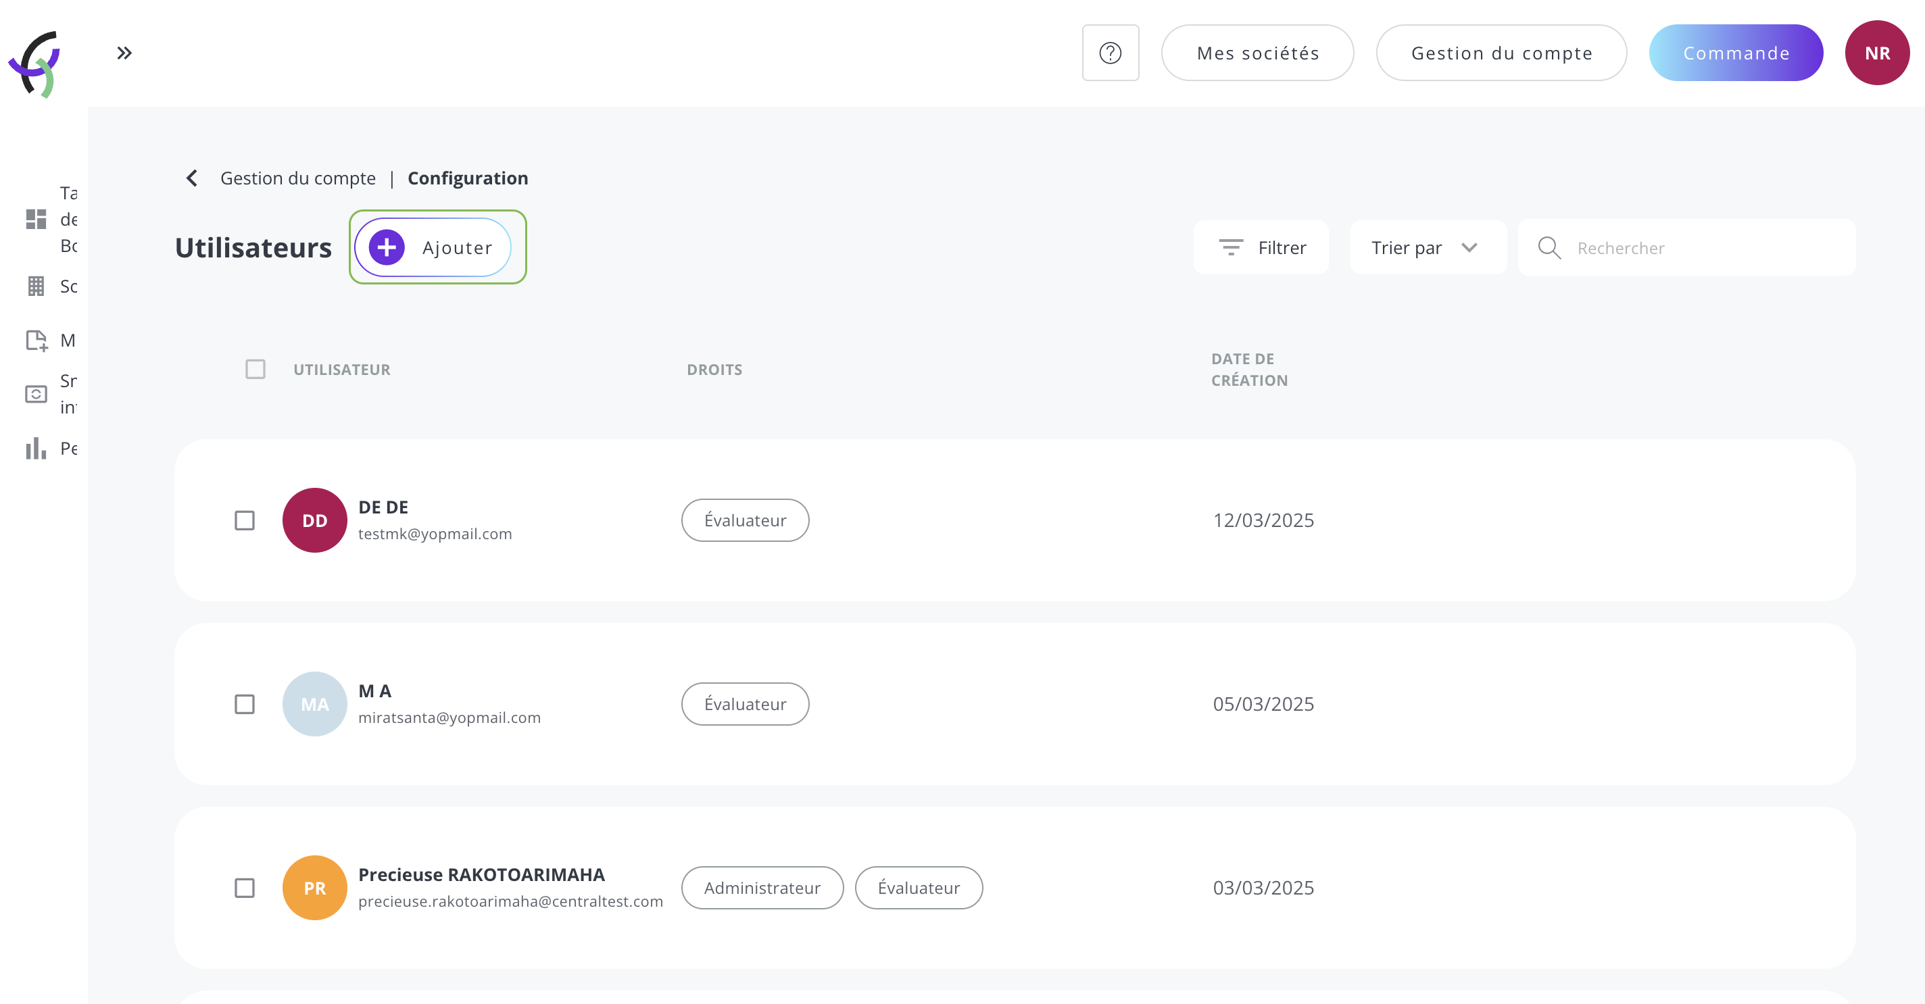Click email precieuse.rakotoarimaha@centraltest.com
The width and height of the screenshot is (1925, 1004).
[510, 901]
